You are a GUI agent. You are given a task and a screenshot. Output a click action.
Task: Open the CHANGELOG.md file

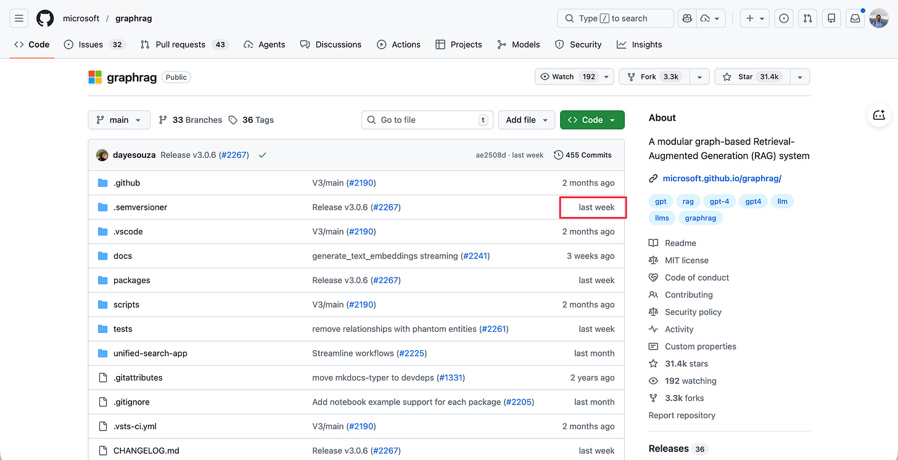[146, 451]
